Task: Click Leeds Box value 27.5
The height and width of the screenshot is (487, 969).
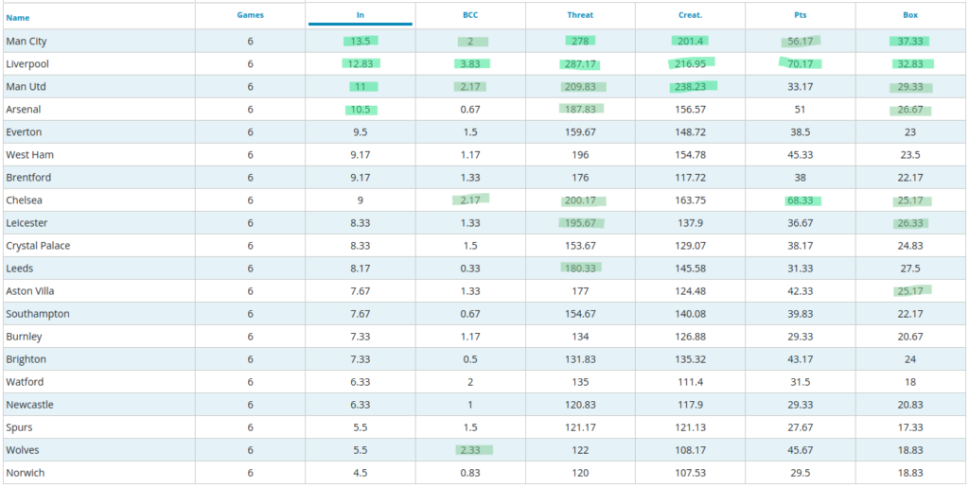Action: [910, 269]
